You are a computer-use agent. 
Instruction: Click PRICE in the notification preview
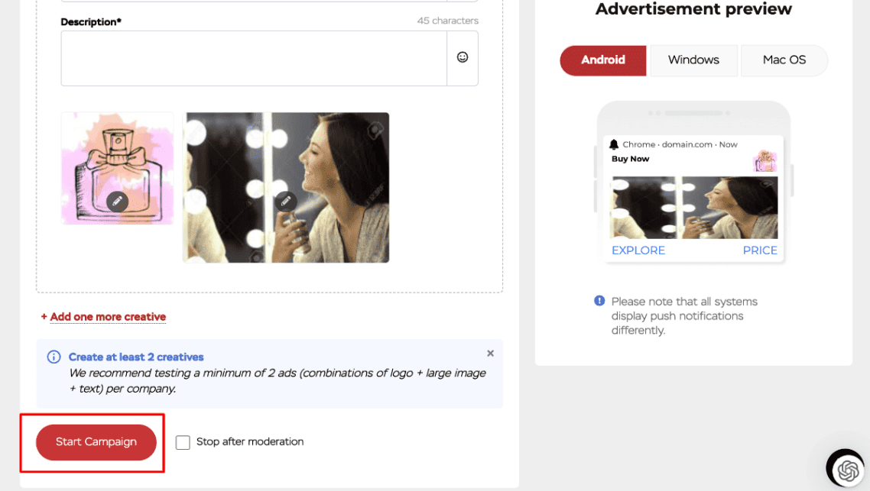(759, 250)
